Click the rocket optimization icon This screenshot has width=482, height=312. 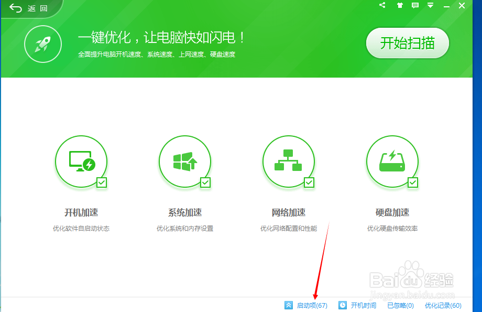(42, 44)
